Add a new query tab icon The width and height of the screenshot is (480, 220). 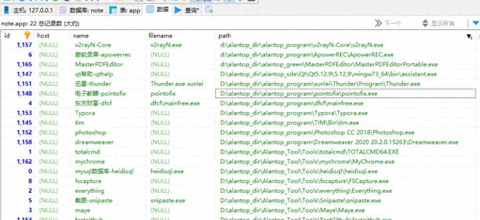209,10
